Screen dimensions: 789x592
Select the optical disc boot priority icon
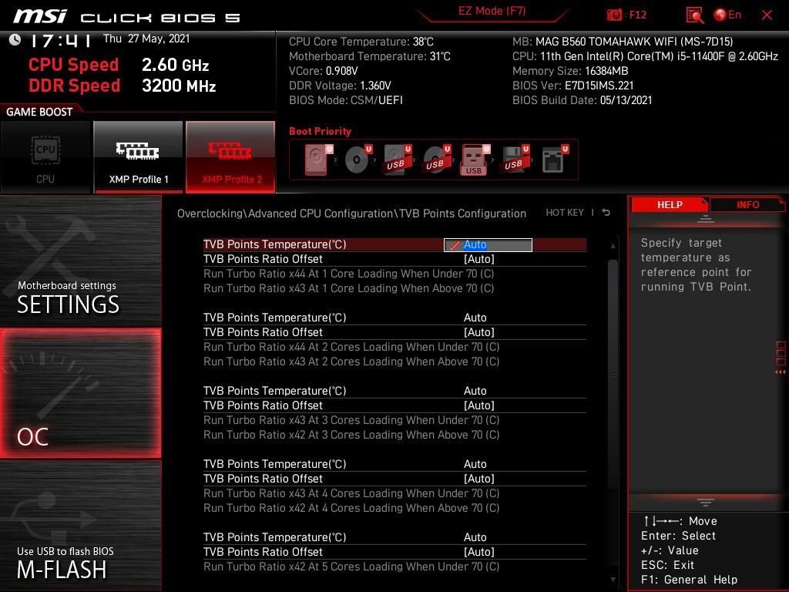358,160
